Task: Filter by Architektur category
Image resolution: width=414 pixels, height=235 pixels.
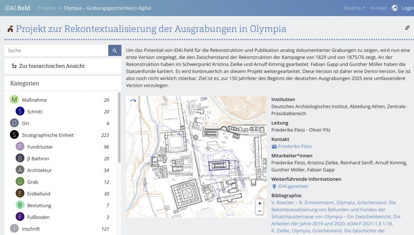Action: [x=39, y=170]
